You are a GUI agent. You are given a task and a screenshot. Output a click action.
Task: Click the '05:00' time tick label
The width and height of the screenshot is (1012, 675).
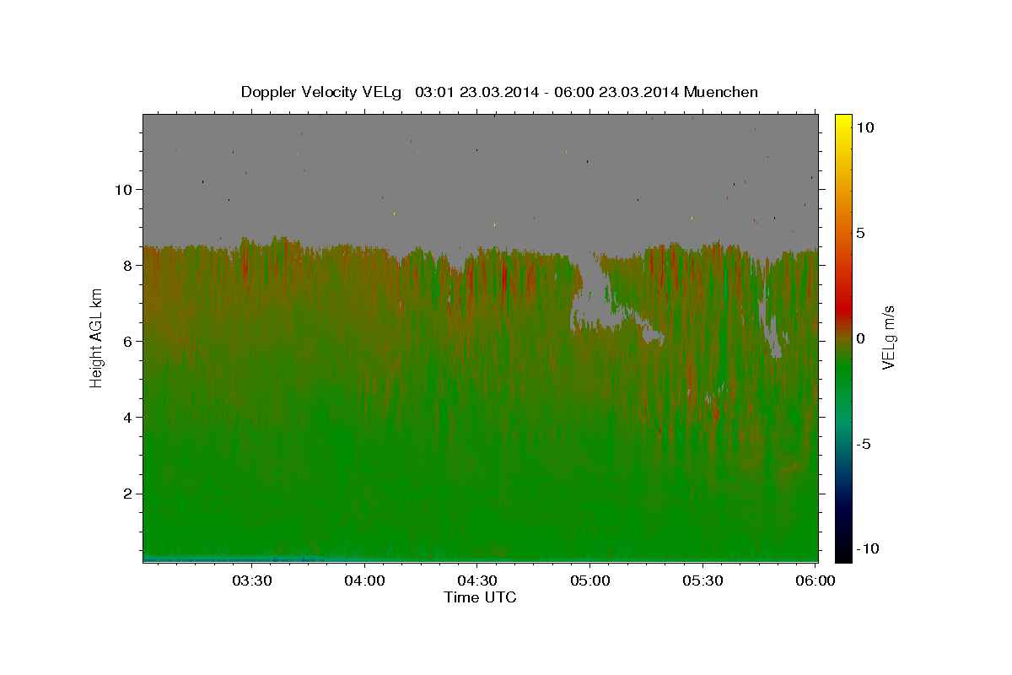(589, 580)
